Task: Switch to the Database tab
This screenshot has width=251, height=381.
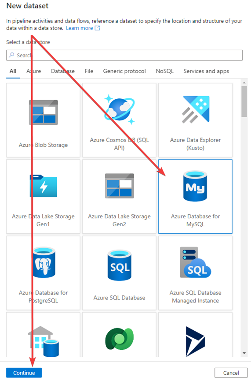Action: (x=63, y=71)
